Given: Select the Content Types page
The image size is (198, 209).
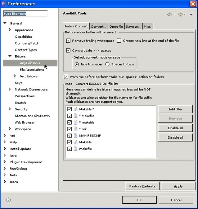Looking at the screenshot, I should (26, 50).
